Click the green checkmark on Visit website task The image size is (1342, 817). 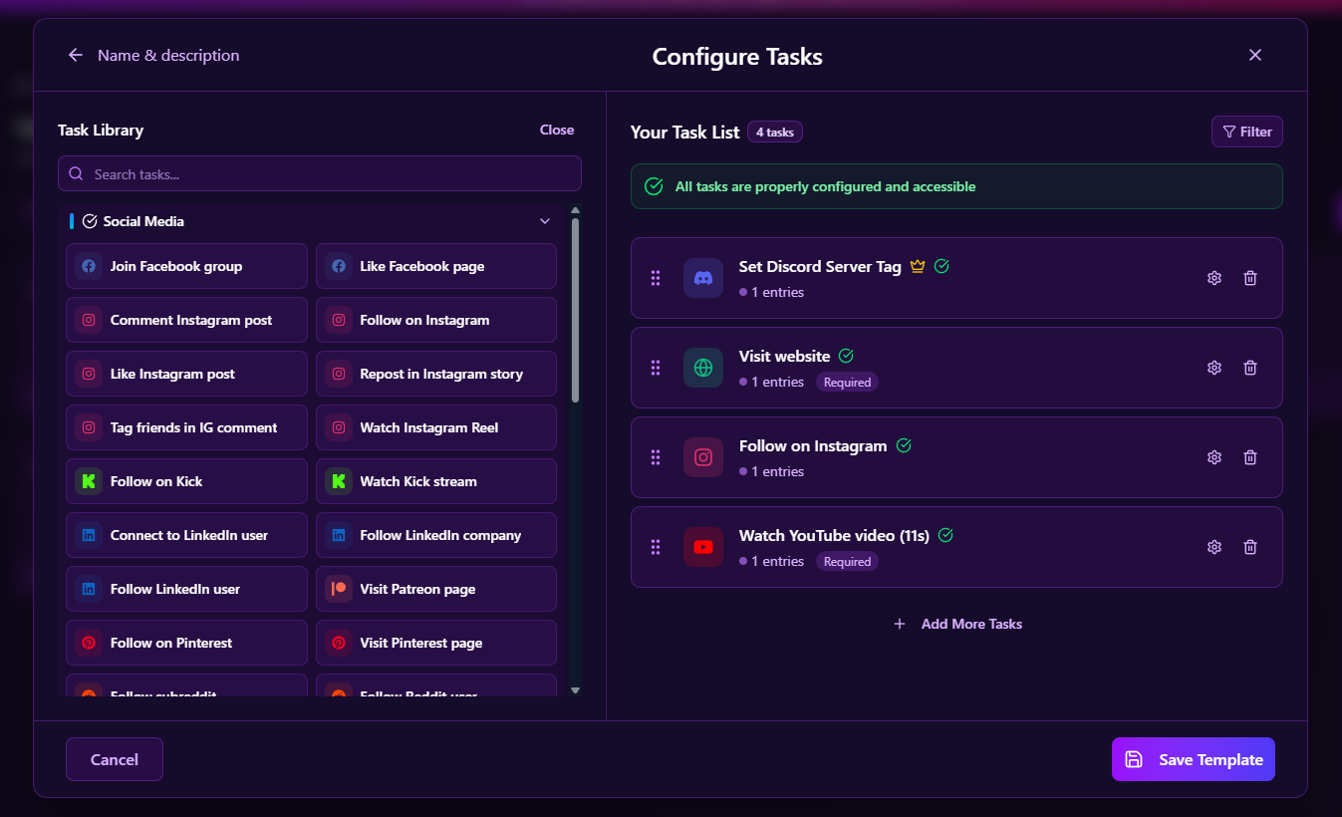[845, 355]
